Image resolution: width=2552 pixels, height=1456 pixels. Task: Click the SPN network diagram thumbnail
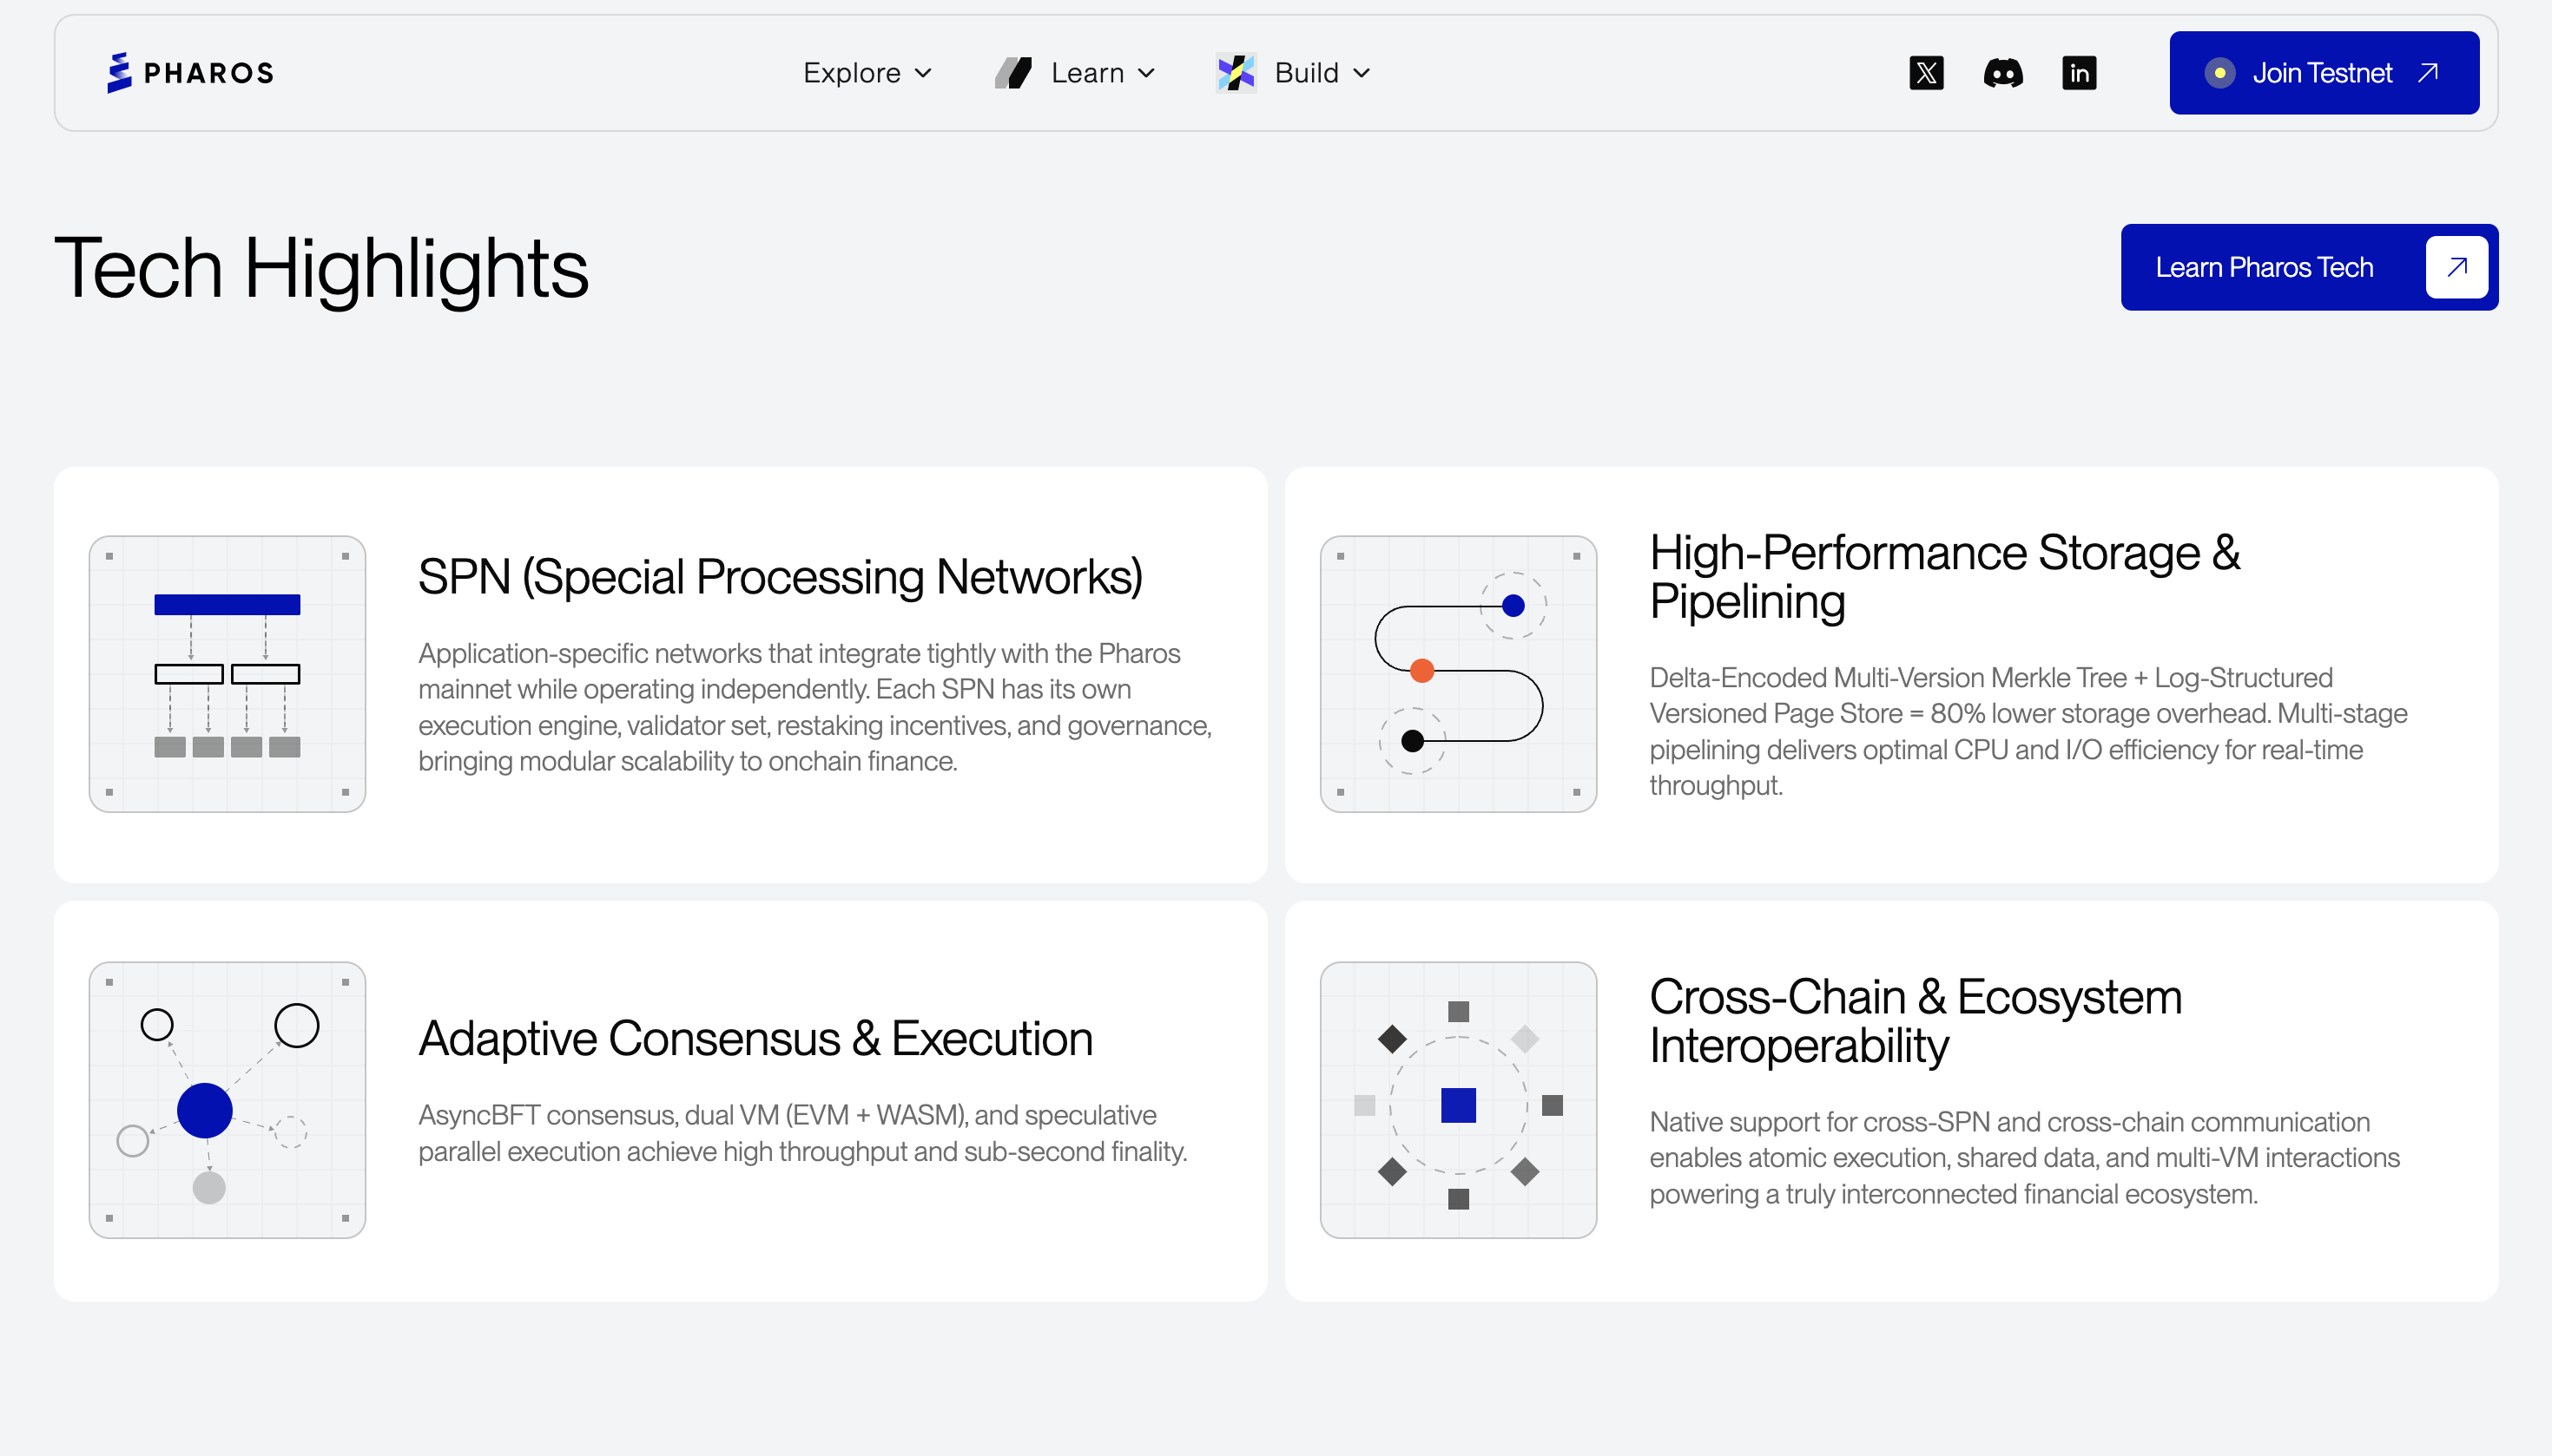228,674
